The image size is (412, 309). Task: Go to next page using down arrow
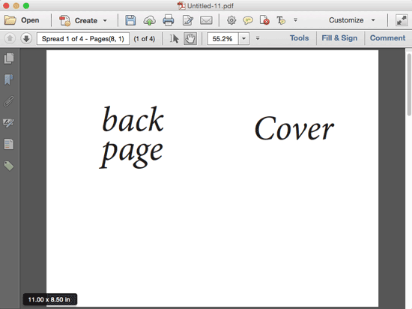coord(26,39)
